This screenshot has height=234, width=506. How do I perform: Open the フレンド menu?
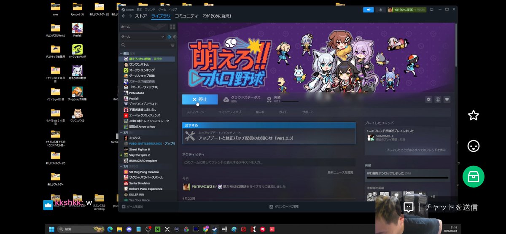point(150,9)
